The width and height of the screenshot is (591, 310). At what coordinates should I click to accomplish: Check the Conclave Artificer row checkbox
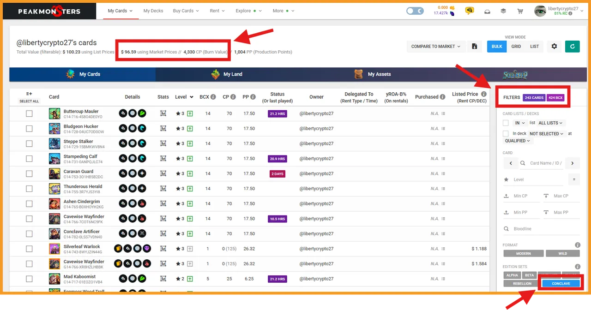click(29, 234)
